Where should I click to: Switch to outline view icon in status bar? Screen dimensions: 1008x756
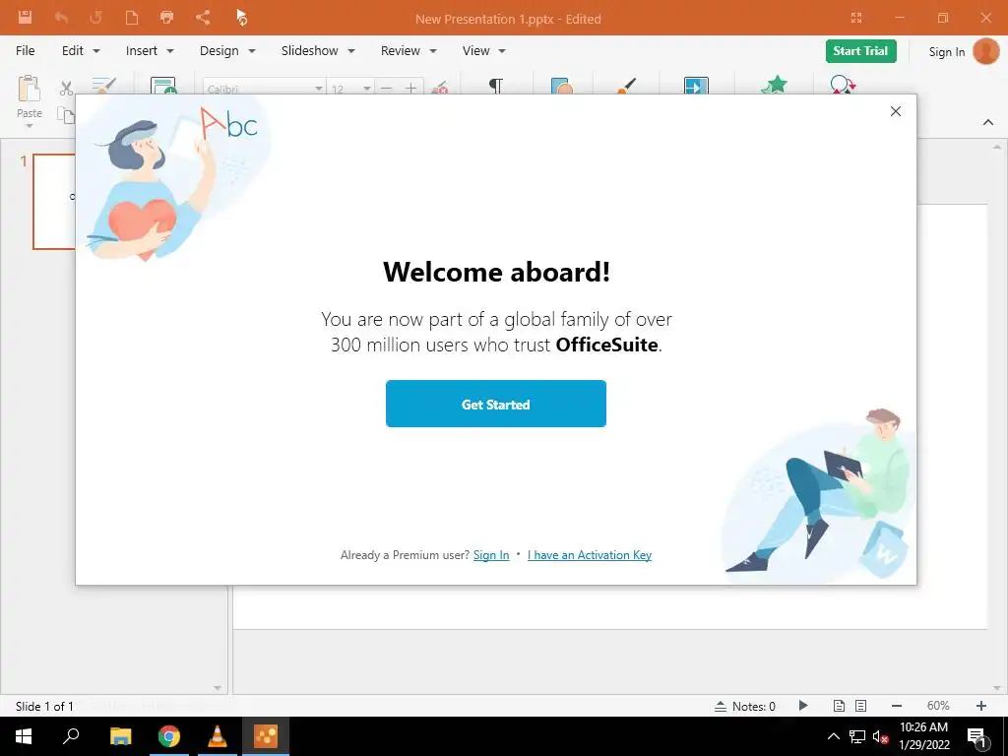(860, 706)
